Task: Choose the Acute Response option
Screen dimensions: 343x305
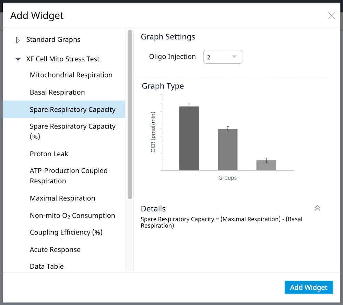Action: tap(55, 249)
